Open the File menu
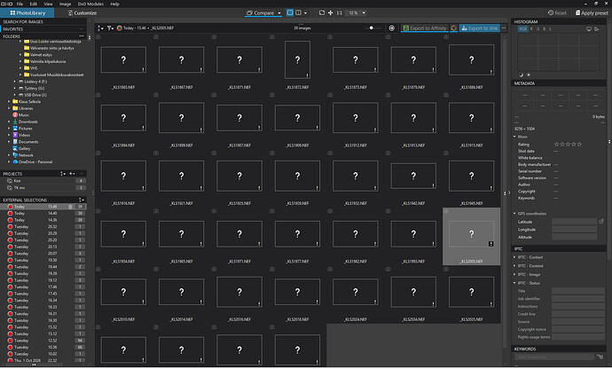 coord(20,4)
